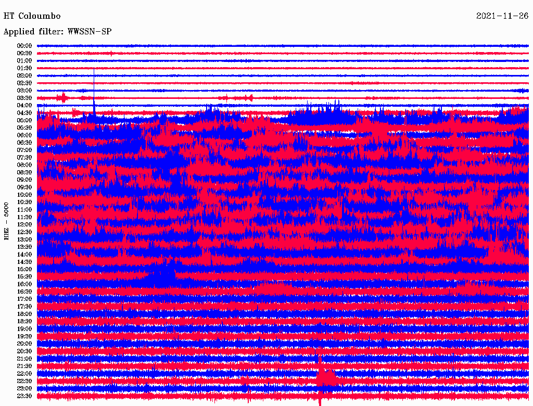Click the date label 2021-11-26
This screenshot has width=533, height=406.
[502, 16]
